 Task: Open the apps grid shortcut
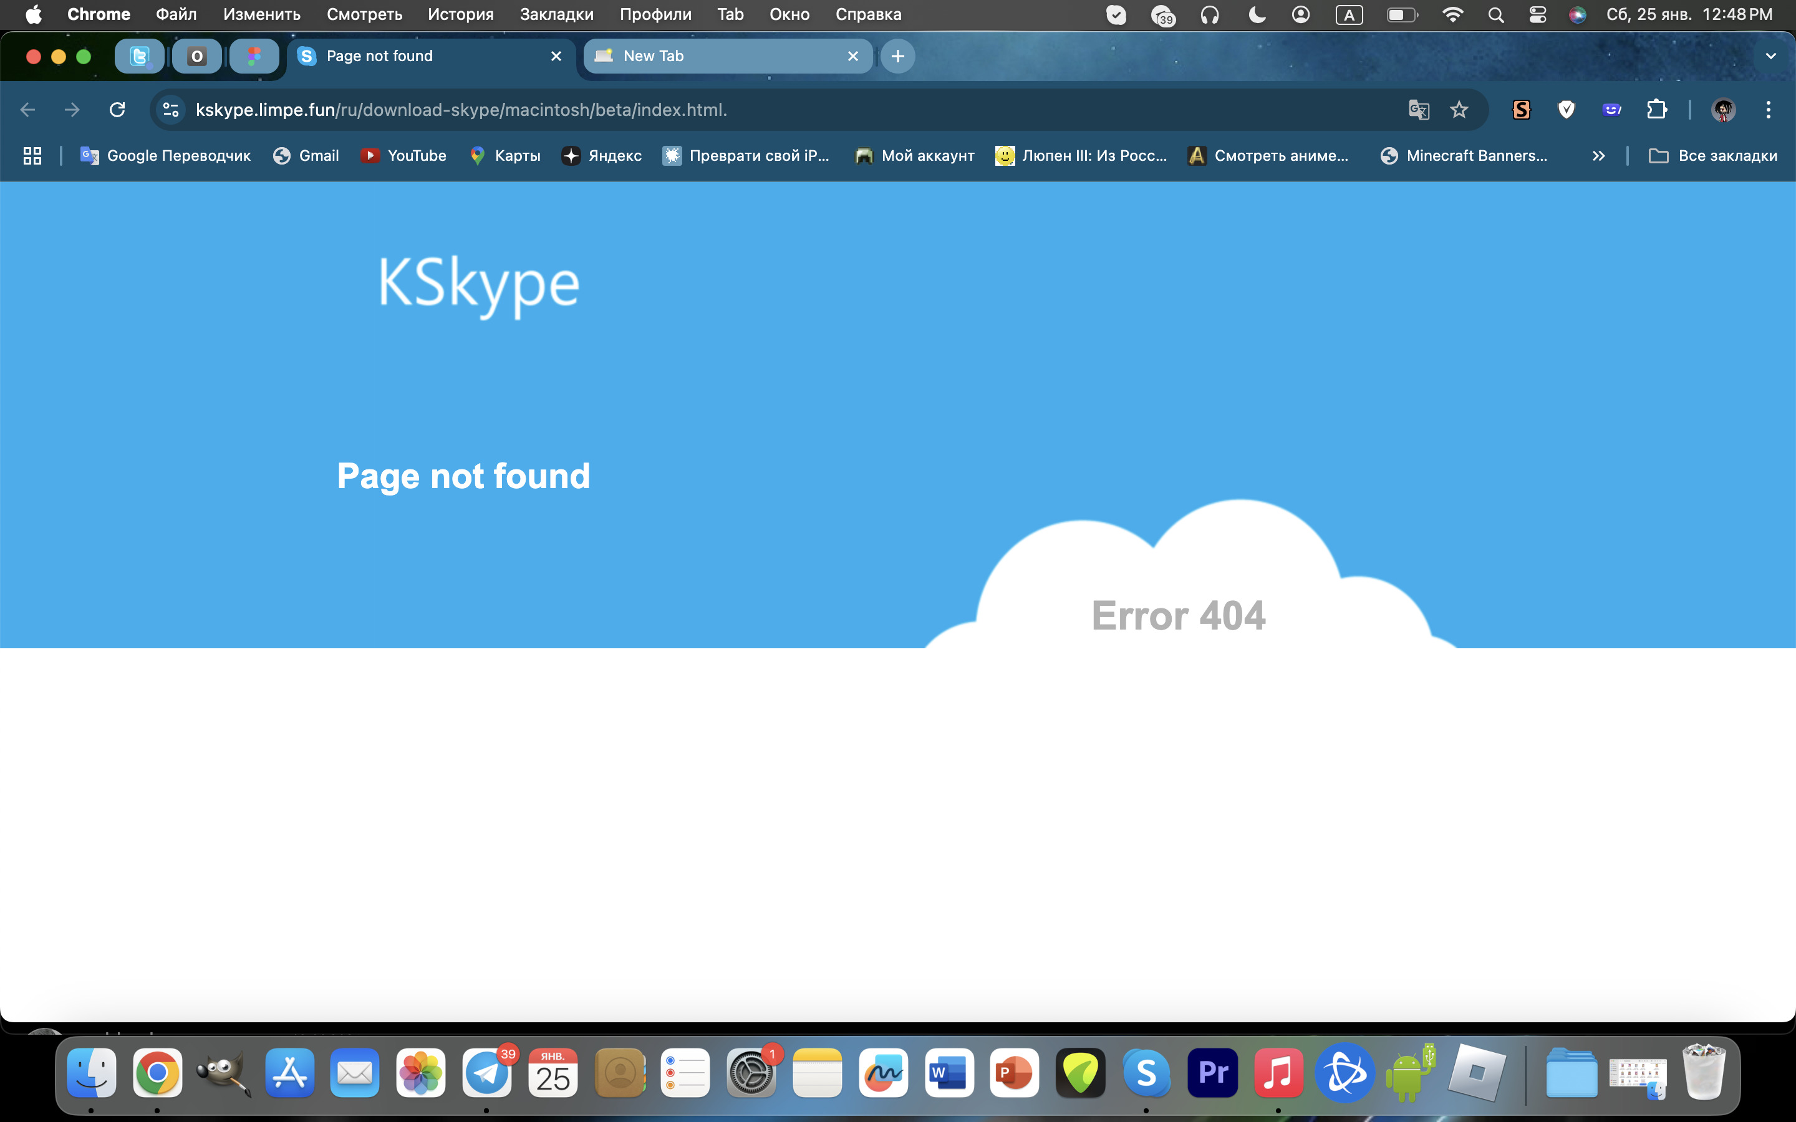click(32, 156)
